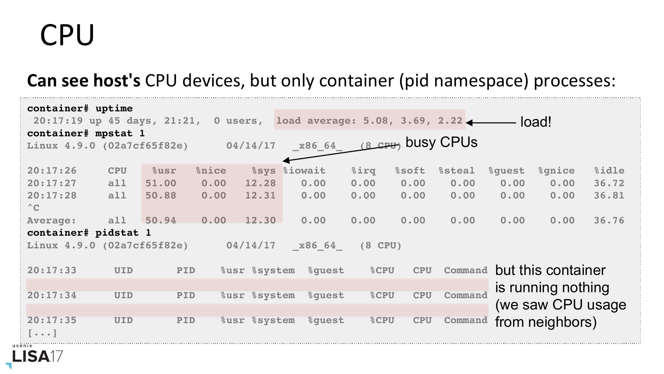Image resolution: width=664 pixels, height=374 pixels.
Task: Click the 'Command' header in the 20:17:33 row
Action: coord(466,270)
